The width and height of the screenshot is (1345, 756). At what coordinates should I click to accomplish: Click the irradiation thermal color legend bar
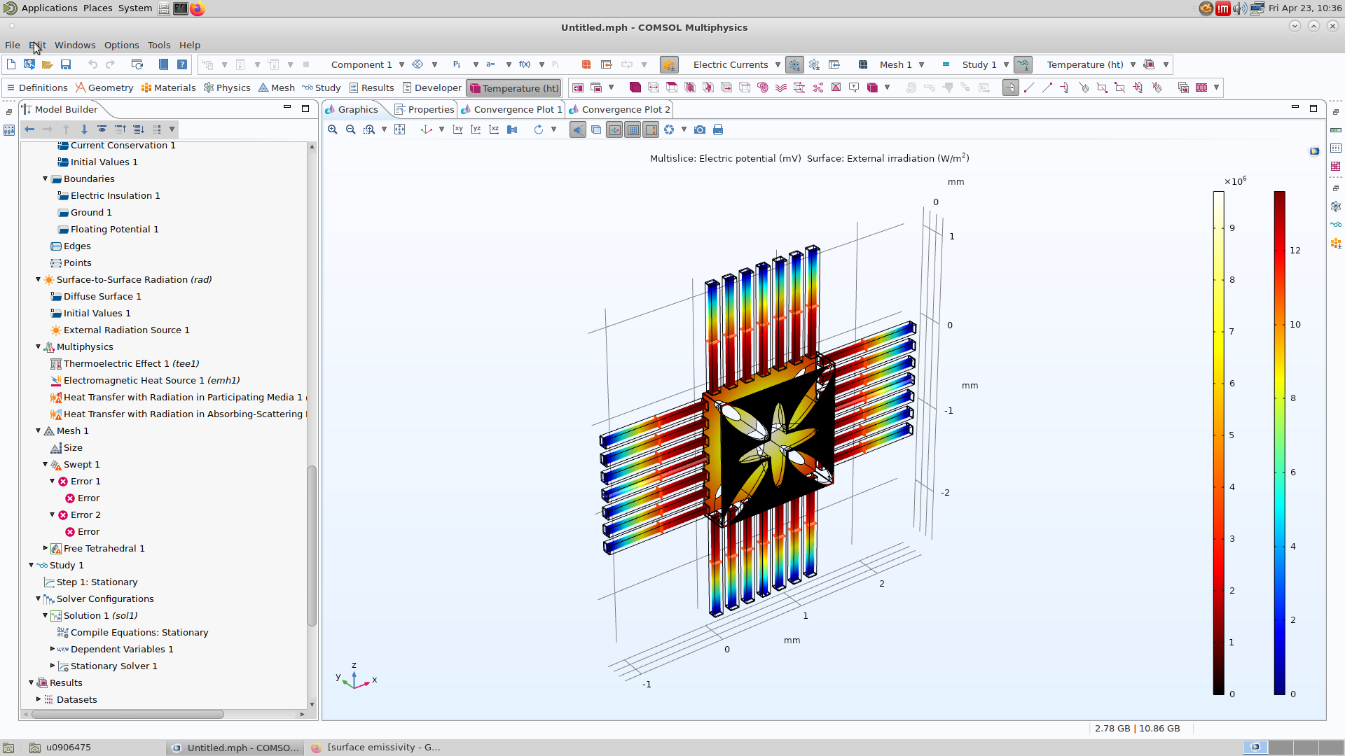point(1219,442)
